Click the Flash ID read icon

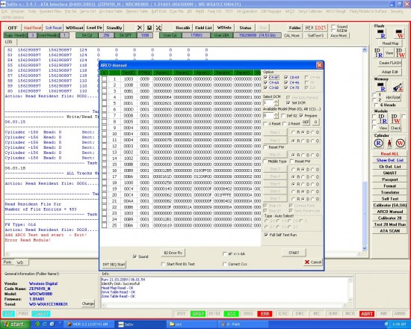(x=379, y=53)
